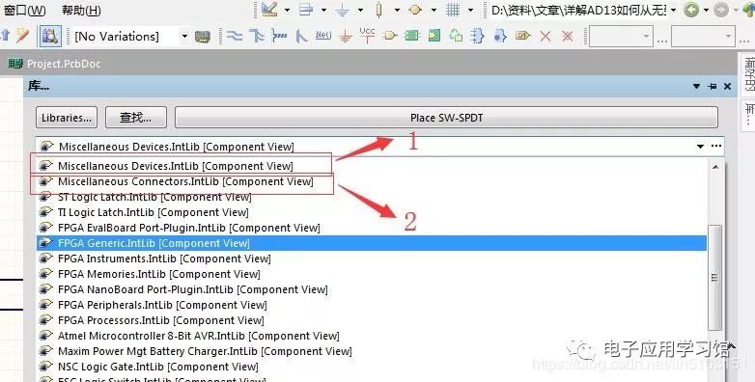Click the Libraries... button
The height and width of the screenshot is (382, 755).
[67, 118]
